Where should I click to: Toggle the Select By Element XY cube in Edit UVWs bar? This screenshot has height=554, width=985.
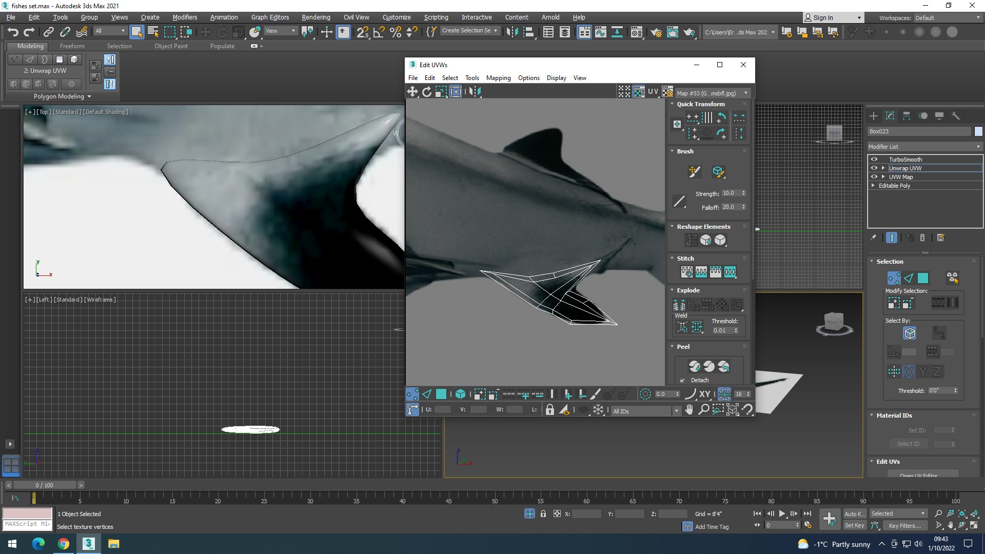pyautogui.click(x=461, y=394)
